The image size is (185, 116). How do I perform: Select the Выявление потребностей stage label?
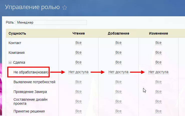(34, 82)
